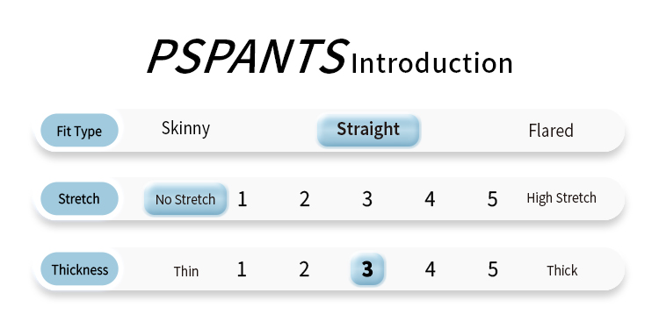659x336 pixels.
Task: Select the No Stretch option
Action: (x=185, y=199)
